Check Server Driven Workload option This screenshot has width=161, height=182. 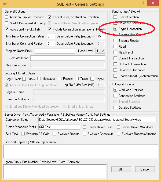[x=119, y=127]
